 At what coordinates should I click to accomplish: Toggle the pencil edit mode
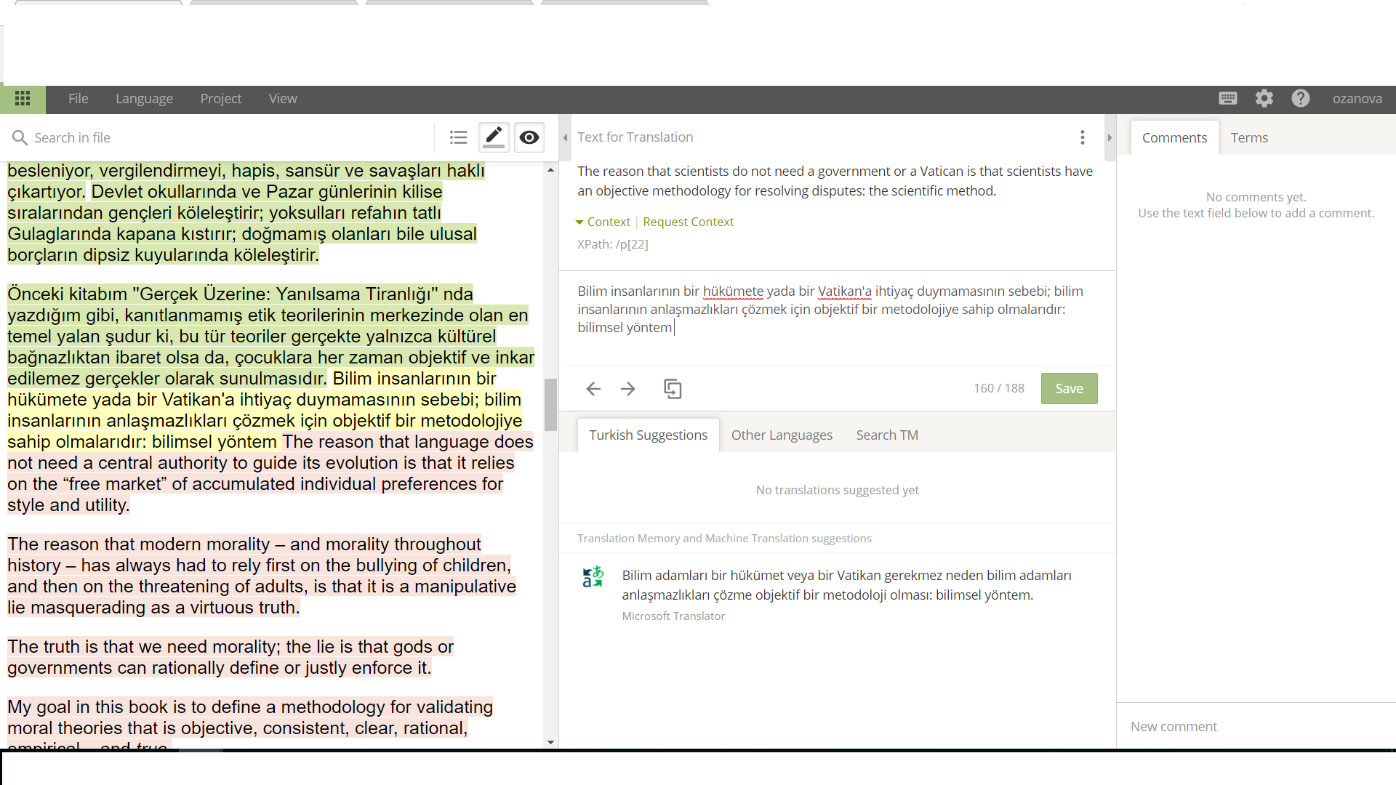click(x=494, y=137)
